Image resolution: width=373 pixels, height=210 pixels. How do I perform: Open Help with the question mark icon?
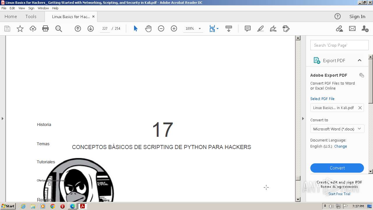[337, 16]
